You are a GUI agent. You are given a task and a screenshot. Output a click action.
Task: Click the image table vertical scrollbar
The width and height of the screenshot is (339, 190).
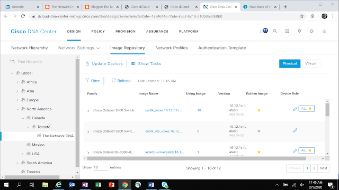click(x=327, y=110)
